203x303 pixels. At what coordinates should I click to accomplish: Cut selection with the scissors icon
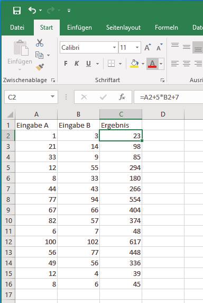(40, 43)
